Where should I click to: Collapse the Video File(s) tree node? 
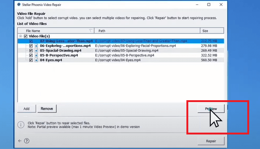[x=21, y=36]
